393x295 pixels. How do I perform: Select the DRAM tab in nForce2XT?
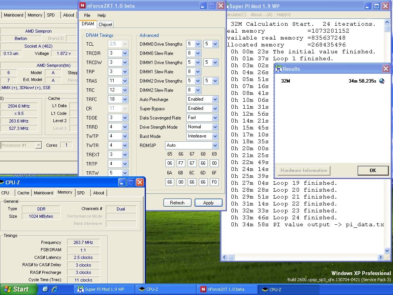[x=88, y=24]
